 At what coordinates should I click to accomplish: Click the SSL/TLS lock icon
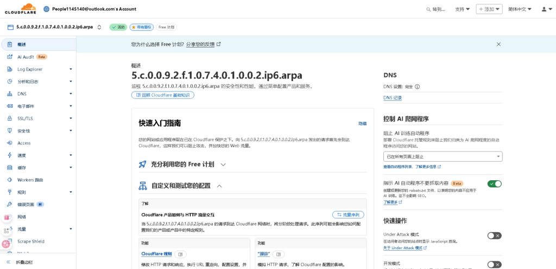[10, 119]
